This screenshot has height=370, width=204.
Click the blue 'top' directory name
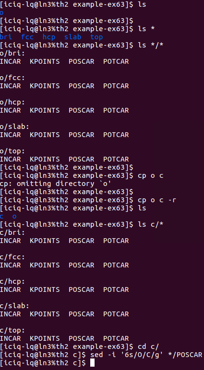point(96,37)
